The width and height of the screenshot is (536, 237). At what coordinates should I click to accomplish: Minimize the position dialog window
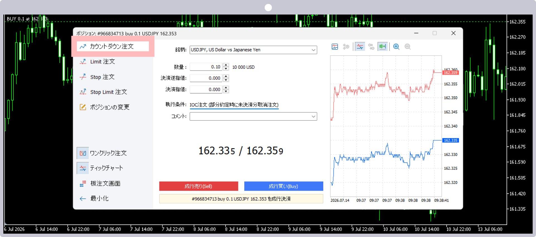pos(416,33)
